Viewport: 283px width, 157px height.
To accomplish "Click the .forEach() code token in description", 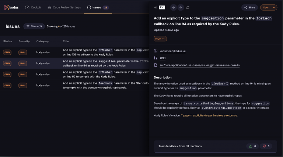I will pyautogui.click(x=220, y=84).
